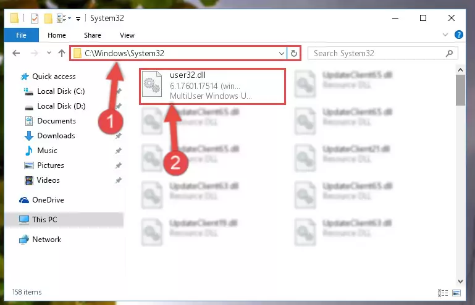This screenshot has width=475, height=305.
Task: Click the search magnifier icon
Action: 449,54
